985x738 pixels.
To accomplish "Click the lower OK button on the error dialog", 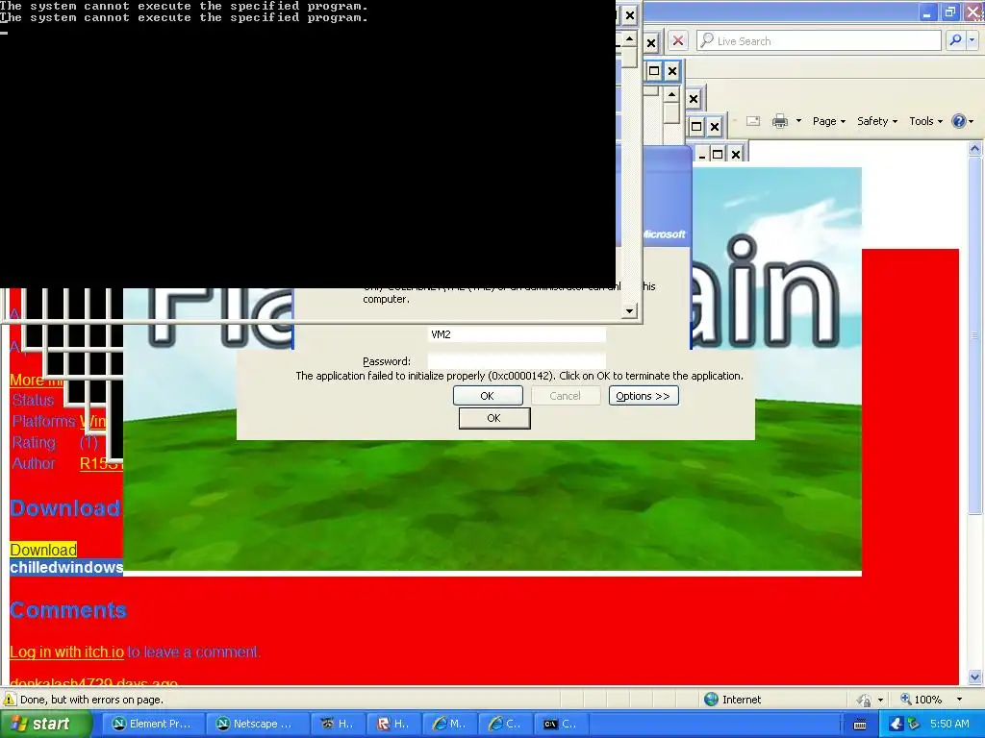I will pyautogui.click(x=494, y=418).
